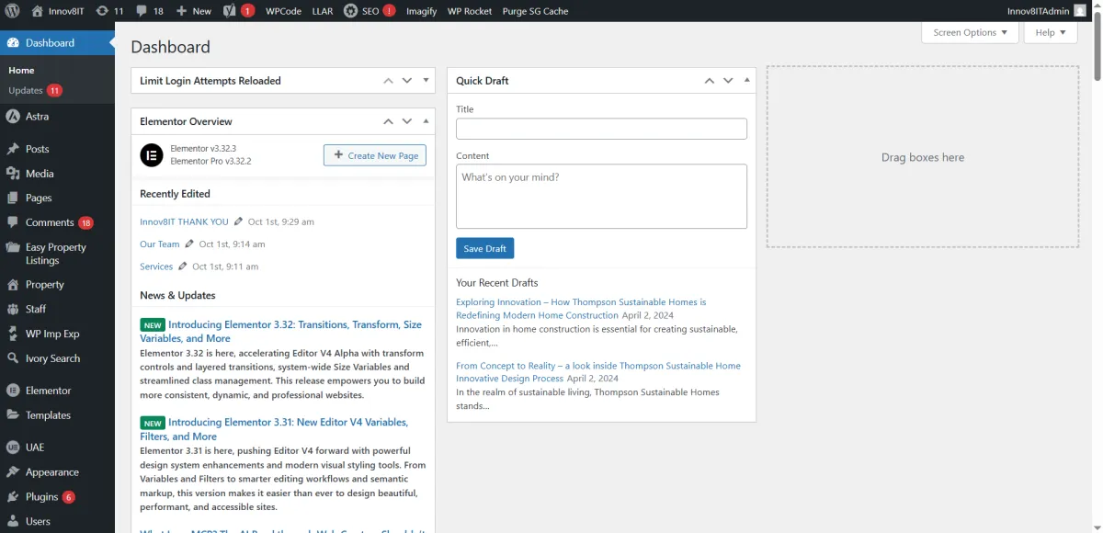Click the Pages icon in the sidebar
1103x533 pixels.
coord(13,198)
